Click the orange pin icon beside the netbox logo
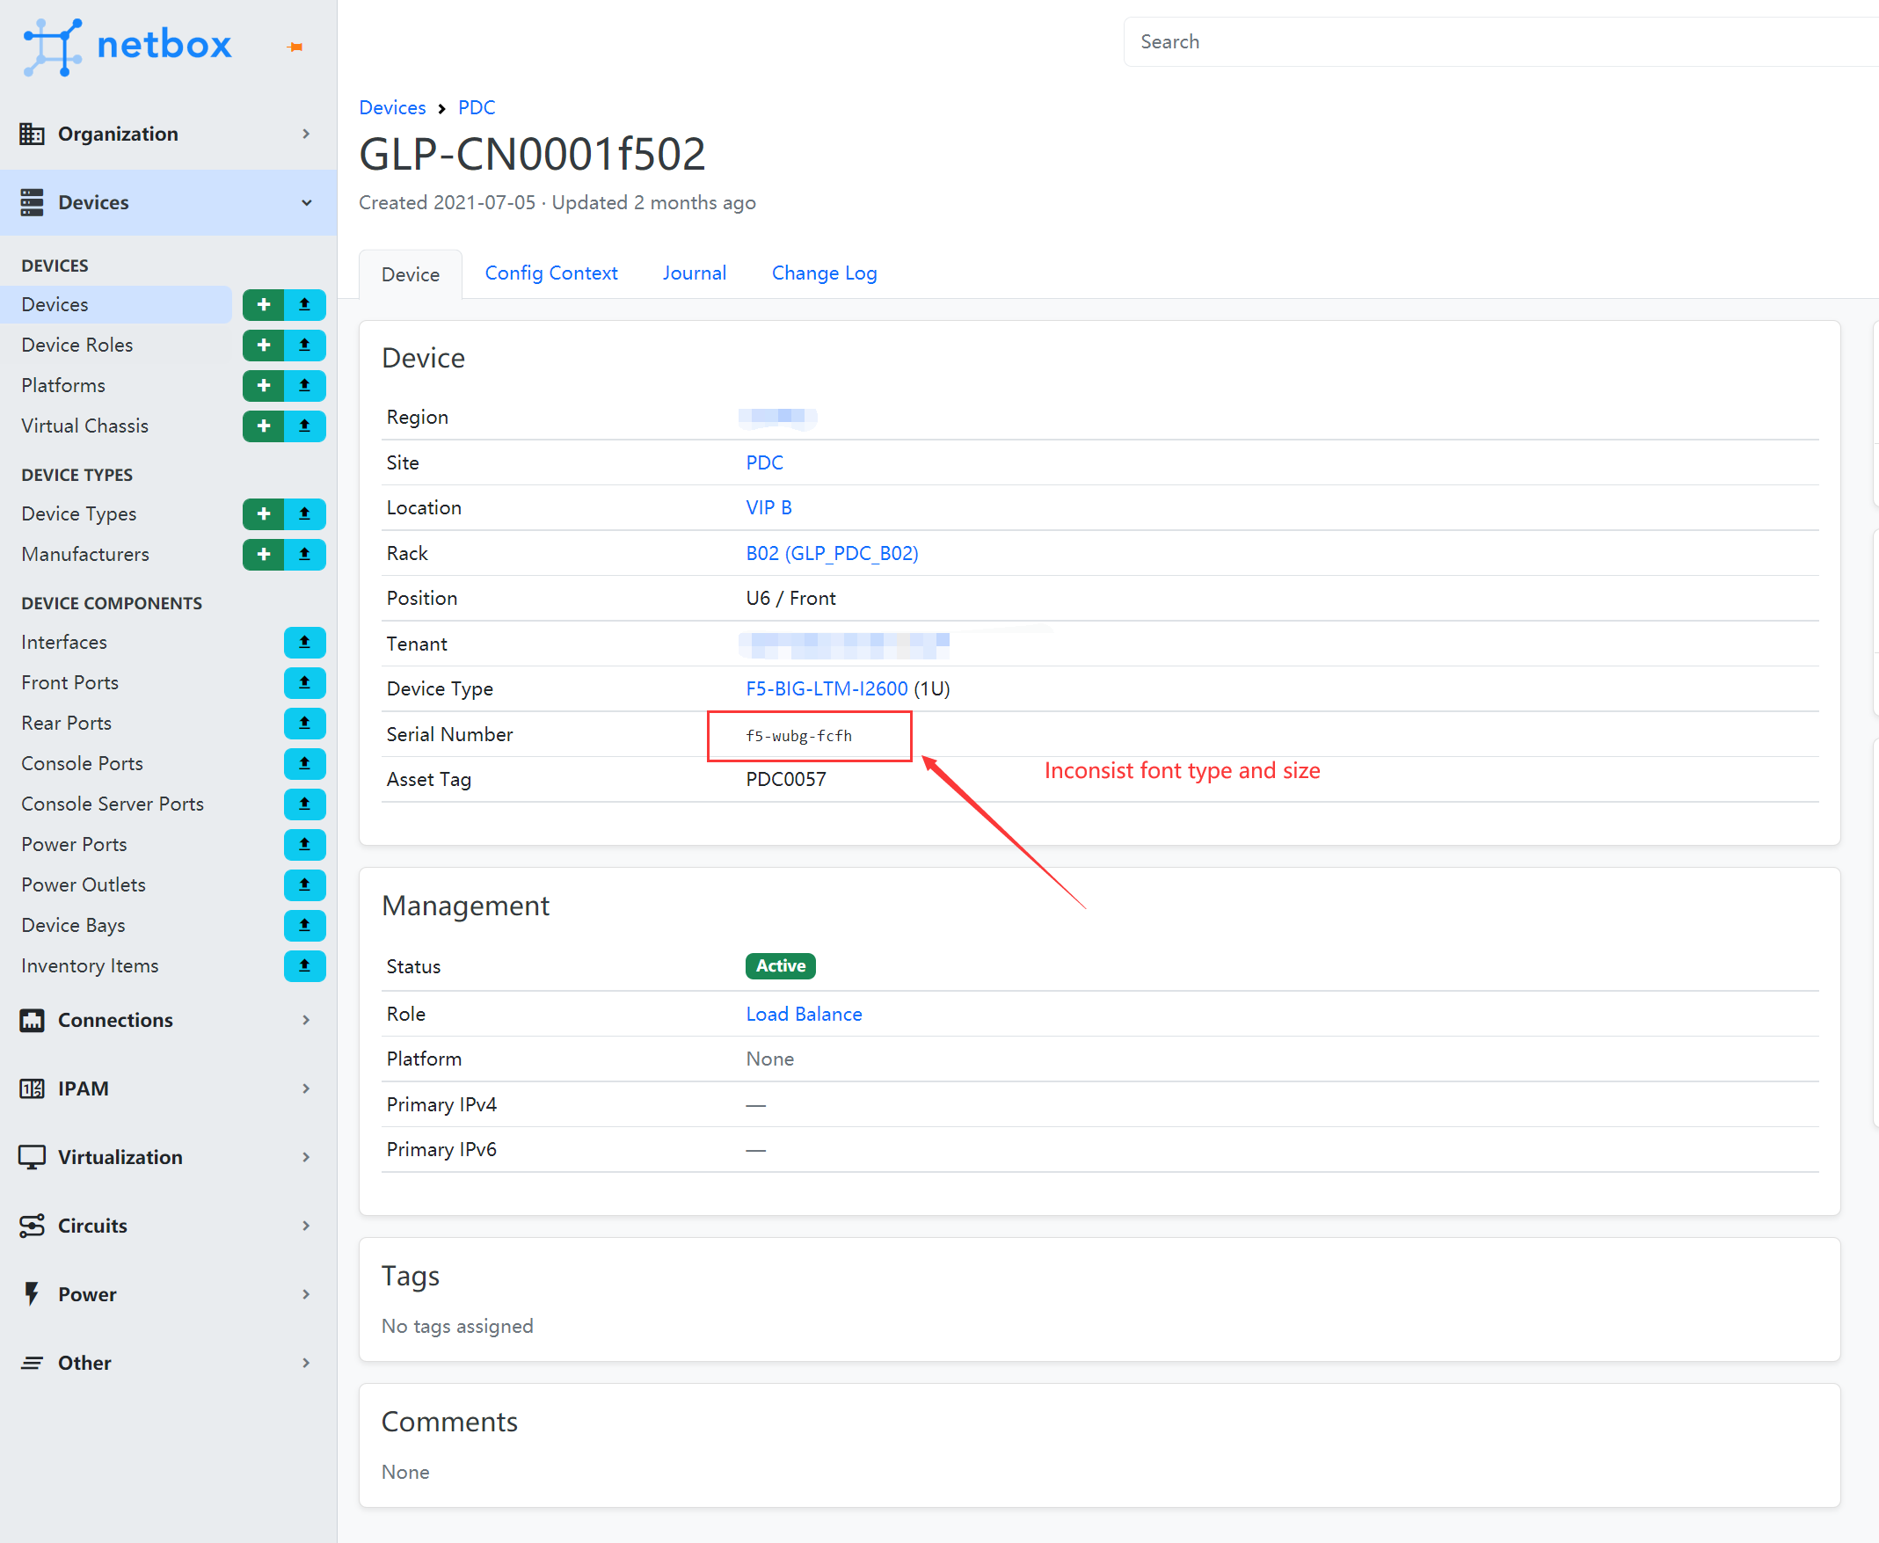Viewport: 1879px width, 1543px height. (296, 47)
